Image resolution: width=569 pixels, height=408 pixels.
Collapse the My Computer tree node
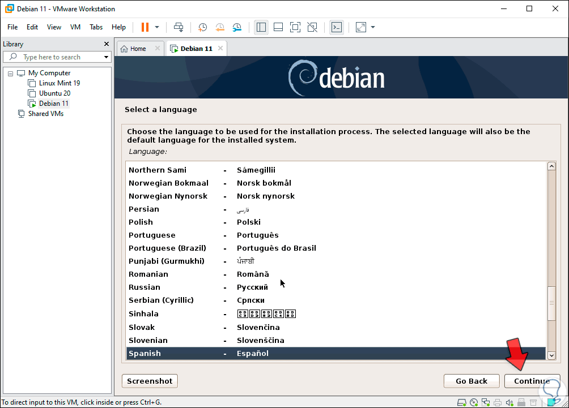click(x=11, y=73)
